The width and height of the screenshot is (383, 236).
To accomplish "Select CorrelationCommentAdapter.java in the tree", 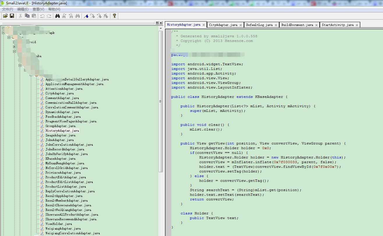I will click(x=72, y=107).
